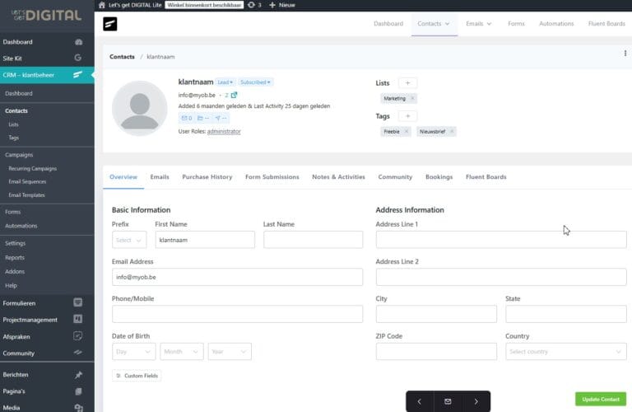Open the three-dot options menu for contact
Screen dimensions: 632x412
[625, 54]
